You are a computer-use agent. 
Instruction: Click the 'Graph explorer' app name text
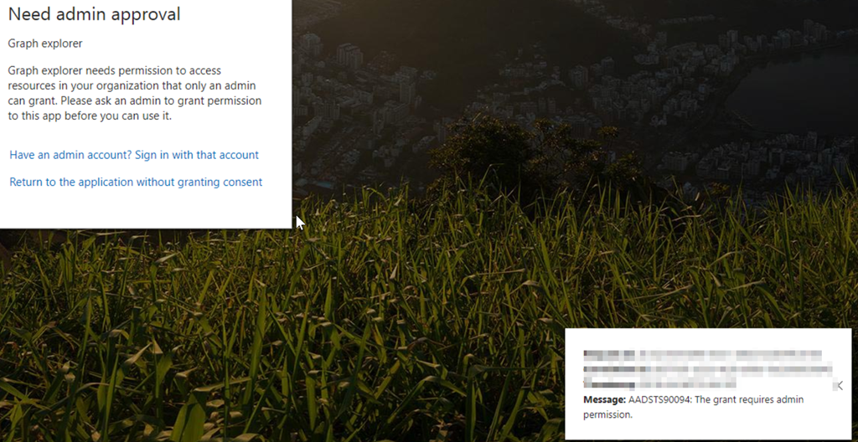click(45, 44)
